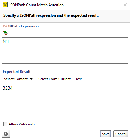Viewport: 130px width, 139px height.
Task: Click the dialog title bar text
Action: point(36,5)
